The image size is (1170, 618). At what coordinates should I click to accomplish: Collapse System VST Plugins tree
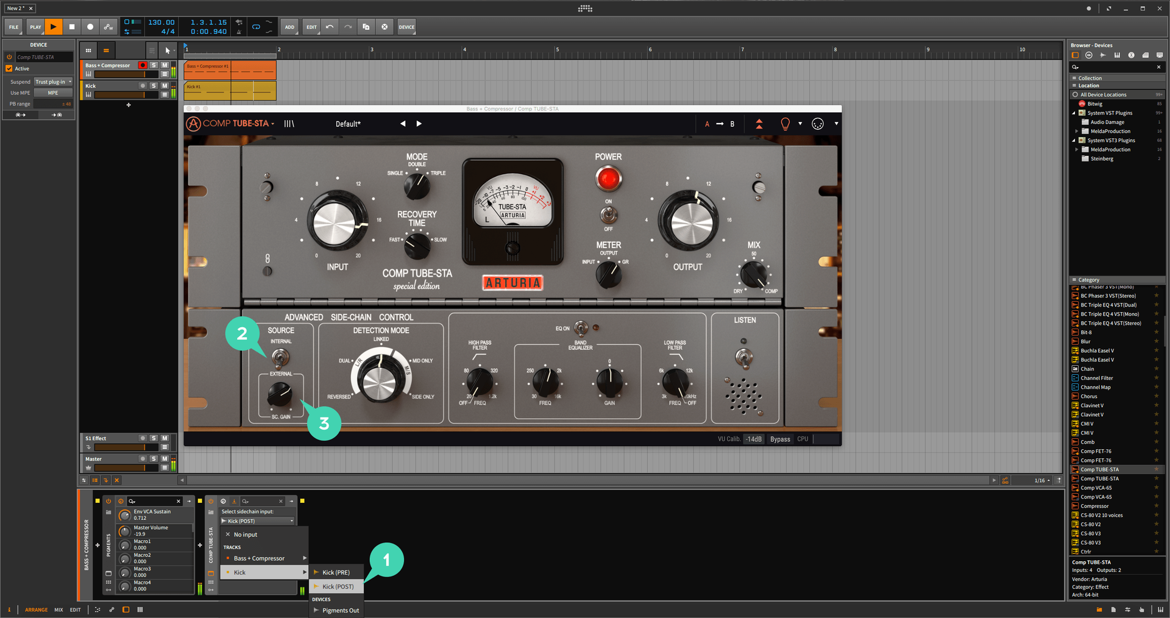pyautogui.click(x=1074, y=113)
